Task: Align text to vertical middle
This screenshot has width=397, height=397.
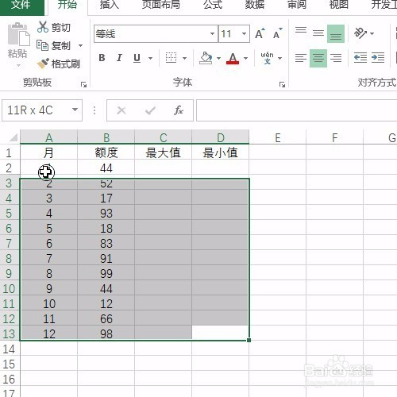Action: (x=318, y=33)
